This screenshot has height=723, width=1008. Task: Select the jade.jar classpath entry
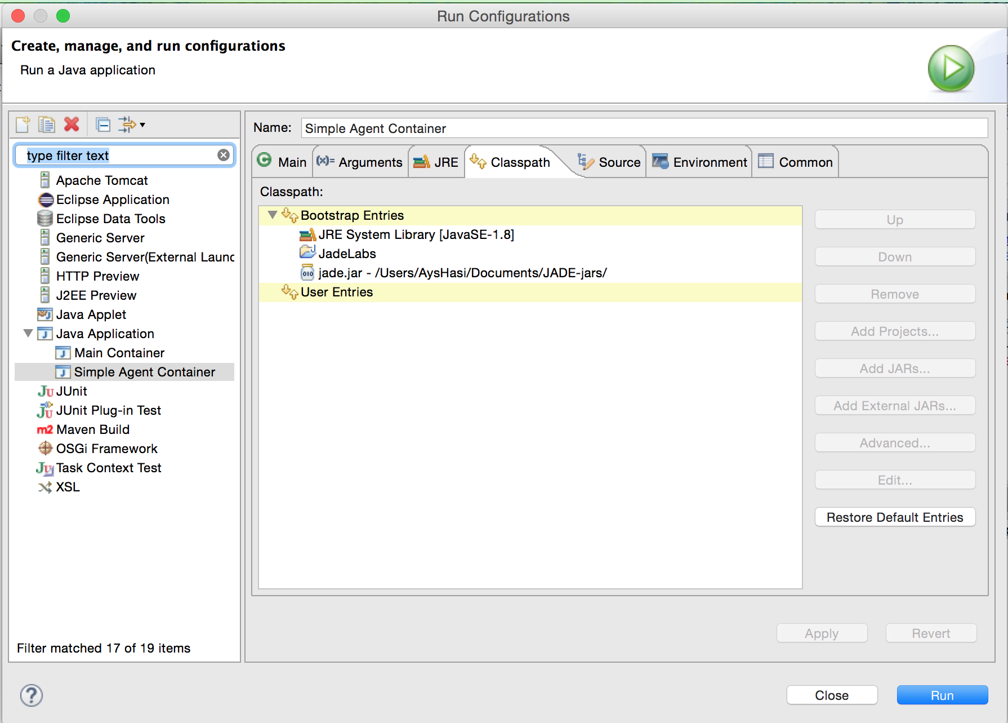tap(462, 273)
